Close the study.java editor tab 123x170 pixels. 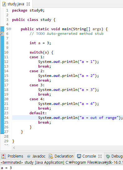28,4
